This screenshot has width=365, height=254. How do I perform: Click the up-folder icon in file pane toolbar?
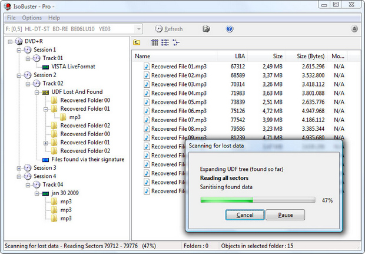(137, 42)
